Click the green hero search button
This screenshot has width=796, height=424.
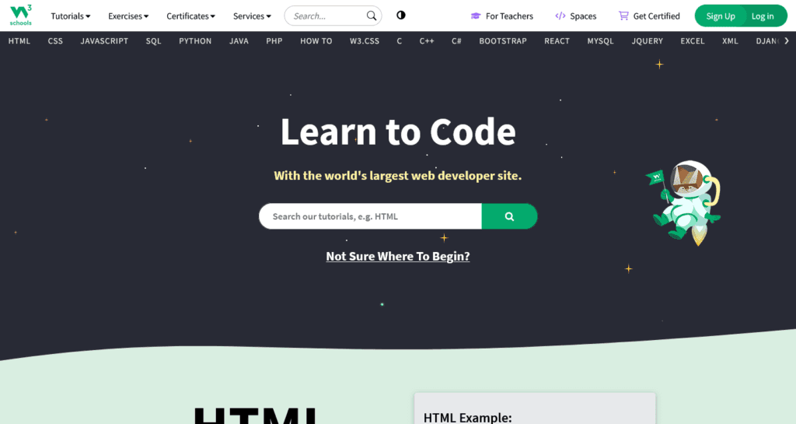pyautogui.click(x=509, y=216)
